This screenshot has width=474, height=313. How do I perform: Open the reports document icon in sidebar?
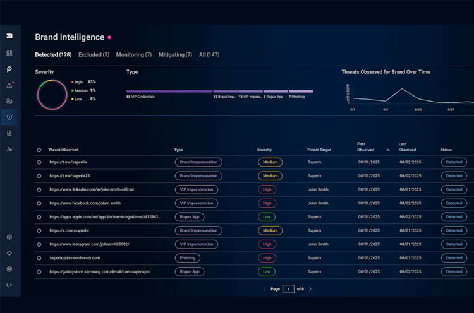pos(9,133)
